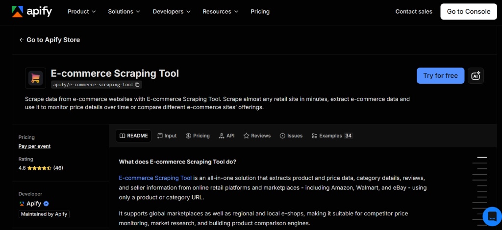The image size is (502, 230).
Task: Go back to Apify Store
Action: pyautogui.click(x=50, y=40)
